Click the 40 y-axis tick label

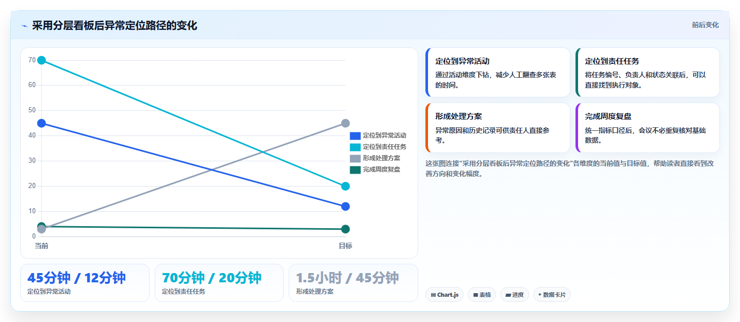[32, 135]
